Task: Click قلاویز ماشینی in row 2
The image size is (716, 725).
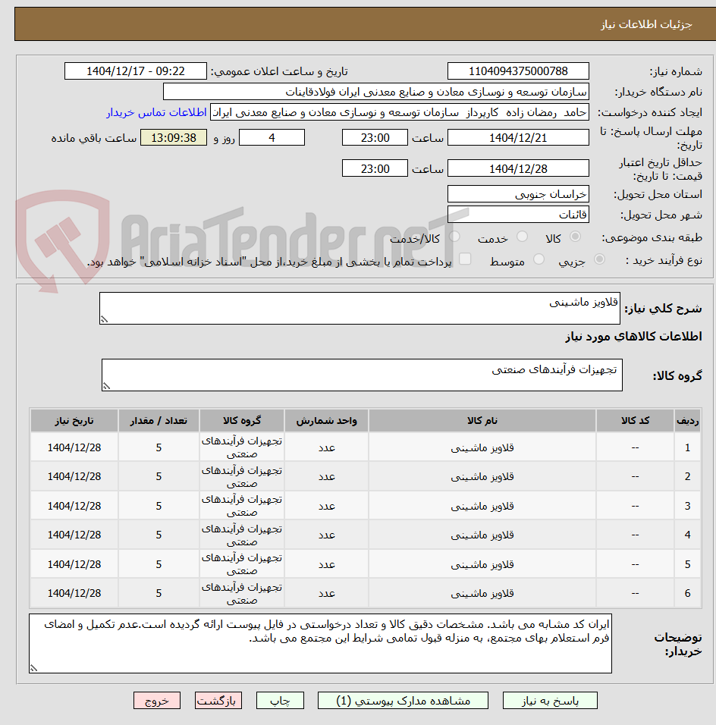Action: pos(482,476)
